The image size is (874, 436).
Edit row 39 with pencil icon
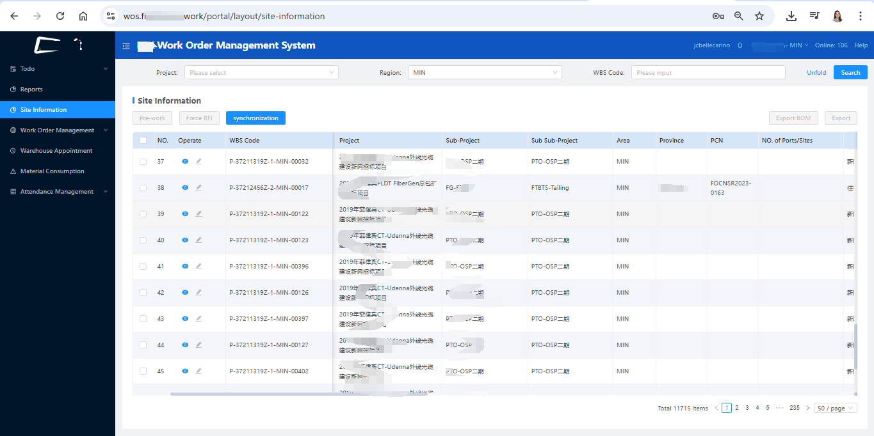(x=198, y=214)
